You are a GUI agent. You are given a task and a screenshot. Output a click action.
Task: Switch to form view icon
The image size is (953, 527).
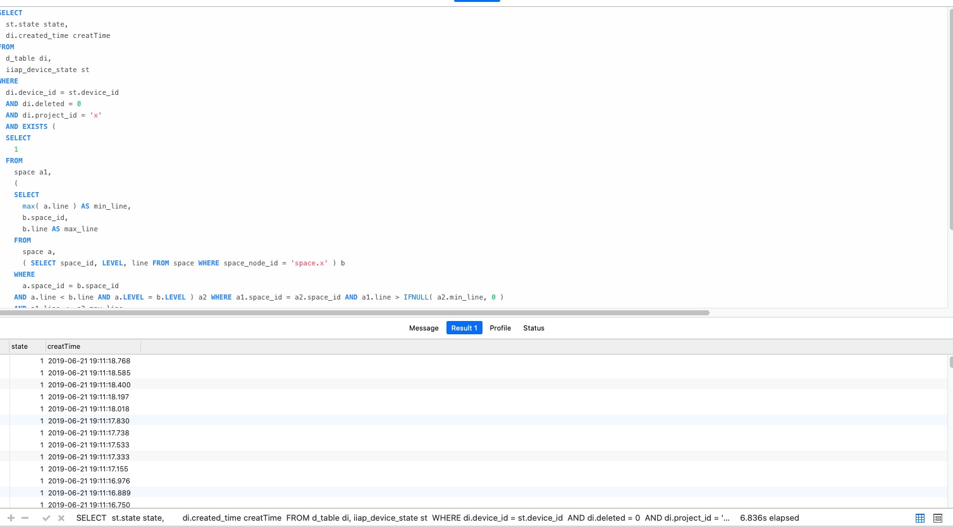coord(938,518)
